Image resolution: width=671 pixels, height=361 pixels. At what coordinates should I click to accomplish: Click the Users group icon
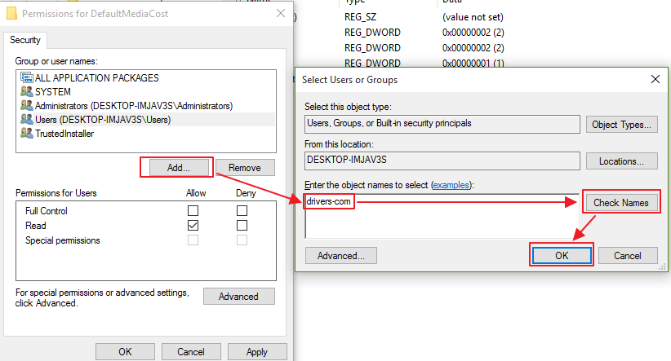pyautogui.click(x=27, y=119)
